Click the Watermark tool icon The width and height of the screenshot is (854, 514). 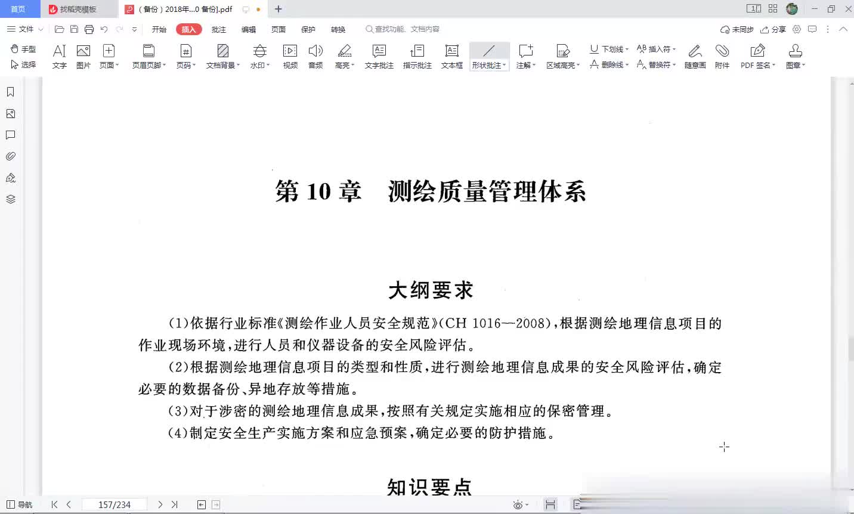click(x=259, y=57)
